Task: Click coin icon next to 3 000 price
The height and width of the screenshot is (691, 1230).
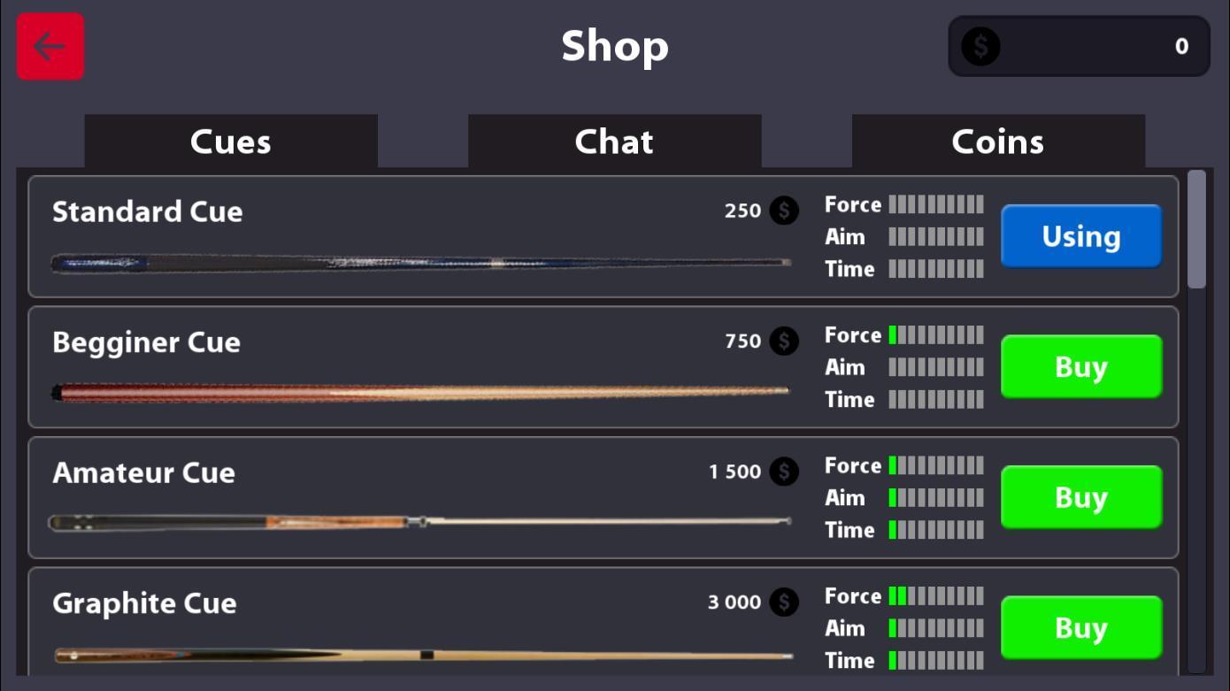Action: (x=783, y=603)
